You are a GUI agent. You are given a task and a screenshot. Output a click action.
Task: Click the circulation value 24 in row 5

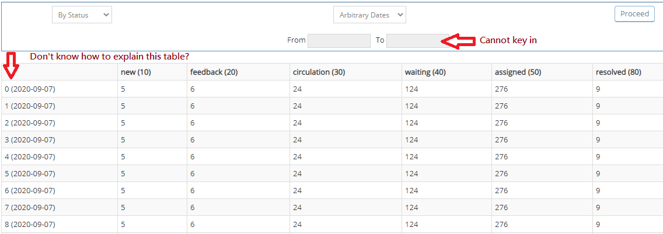pyautogui.click(x=298, y=174)
